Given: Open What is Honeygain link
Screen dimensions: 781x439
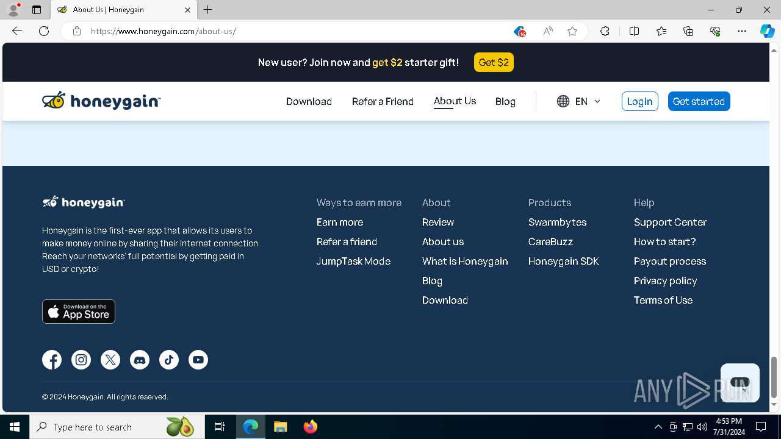Looking at the screenshot, I should 465,261.
